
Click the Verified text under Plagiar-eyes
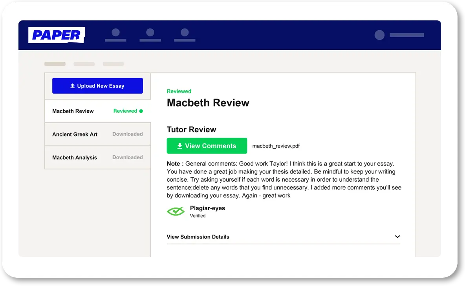(198, 215)
